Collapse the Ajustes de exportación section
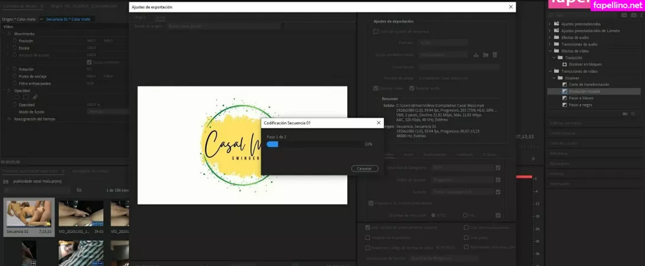The height and width of the screenshot is (266, 645). pyautogui.click(x=369, y=21)
